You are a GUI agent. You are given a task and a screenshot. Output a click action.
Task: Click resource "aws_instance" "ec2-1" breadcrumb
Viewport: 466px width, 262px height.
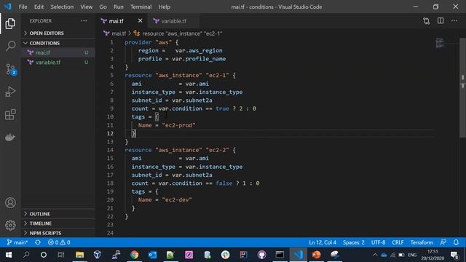click(182, 33)
